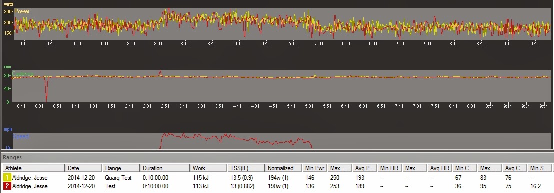Click the Min HR column header

(389, 168)
